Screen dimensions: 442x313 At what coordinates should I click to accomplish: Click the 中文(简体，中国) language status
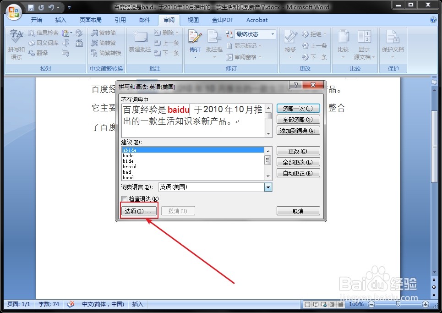tap(103, 304)
